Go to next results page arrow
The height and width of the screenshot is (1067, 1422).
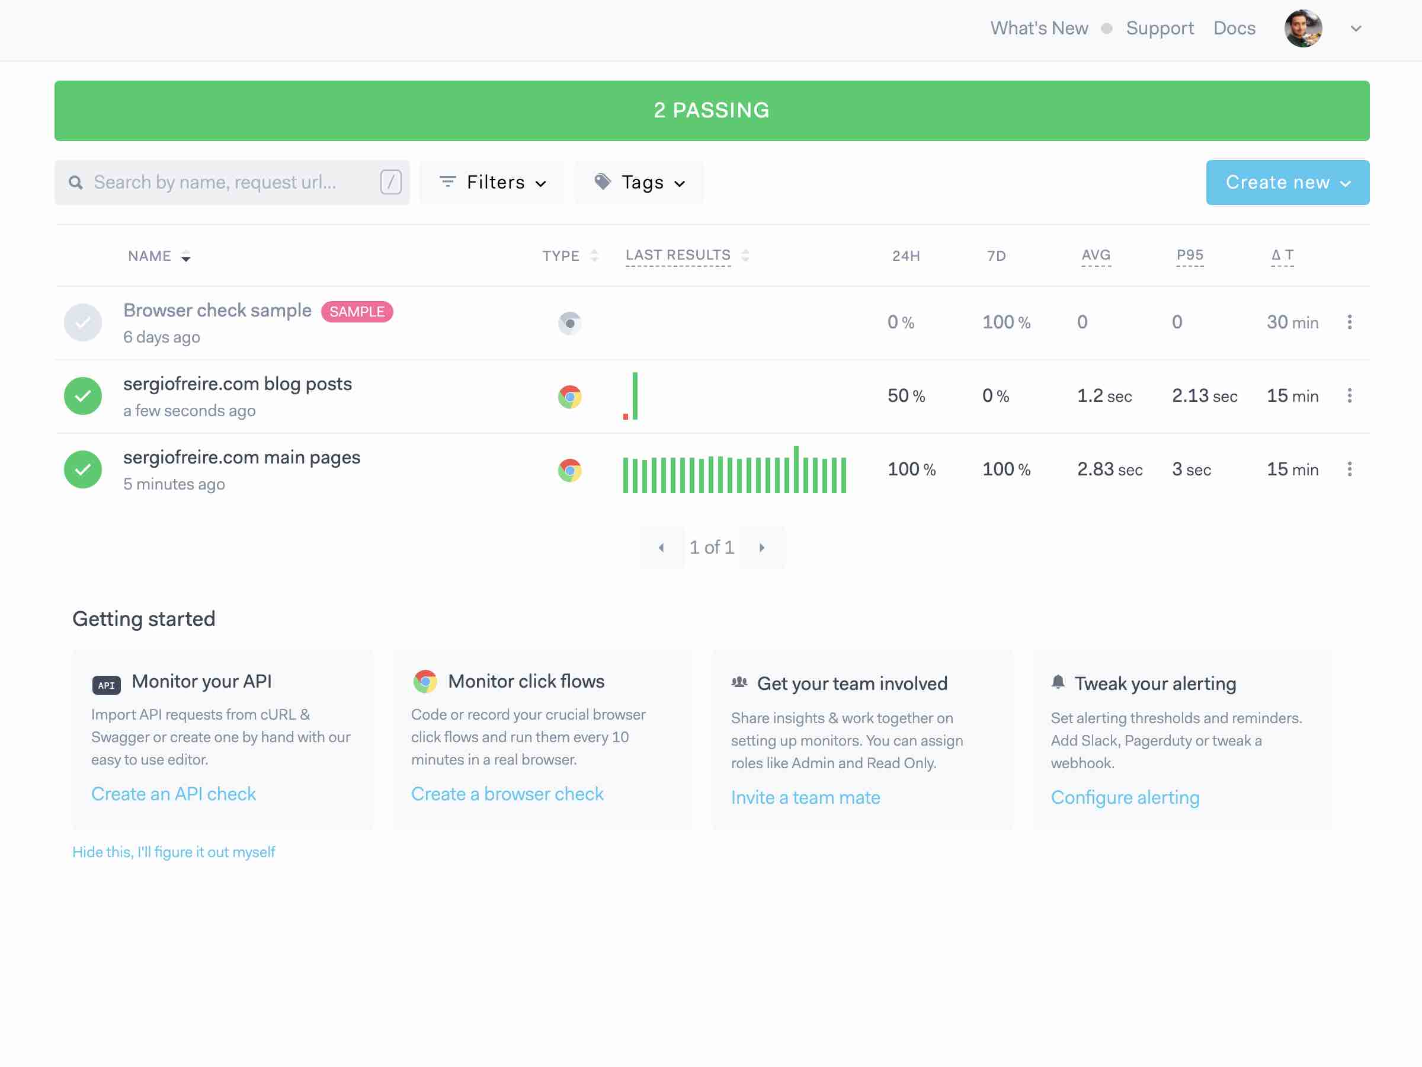click(x=762, y=547)
